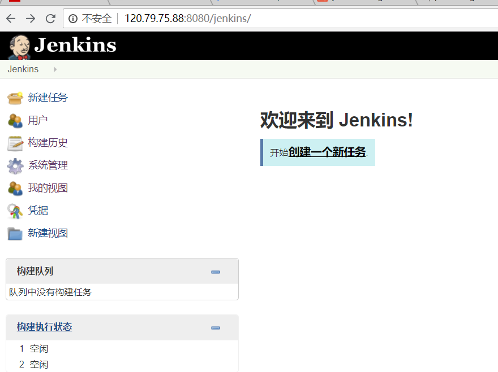Image resolution: width=498 pixels, height=372 pixels.
Task: Open the 凭据 link
Action: 38,211
